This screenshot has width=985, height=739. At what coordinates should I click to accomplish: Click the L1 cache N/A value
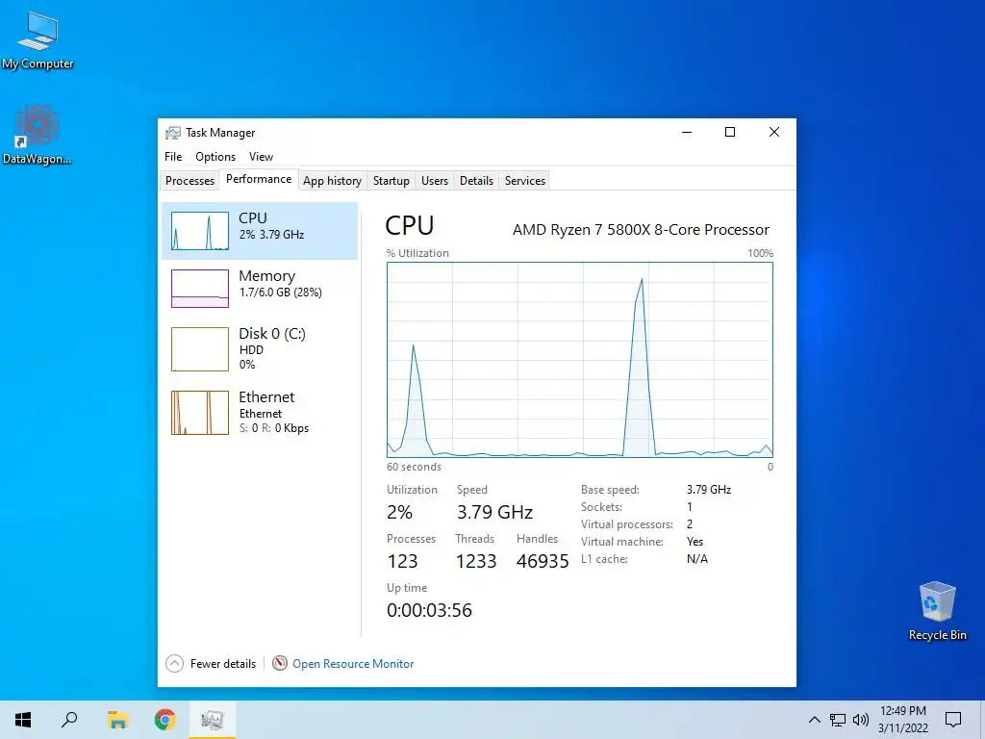tap(697, 559)
